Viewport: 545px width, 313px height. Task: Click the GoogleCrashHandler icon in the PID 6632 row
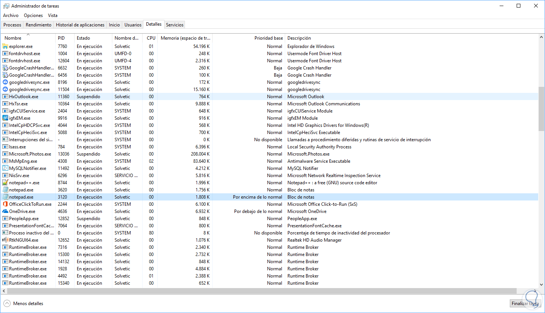click(x=5, y=68)
